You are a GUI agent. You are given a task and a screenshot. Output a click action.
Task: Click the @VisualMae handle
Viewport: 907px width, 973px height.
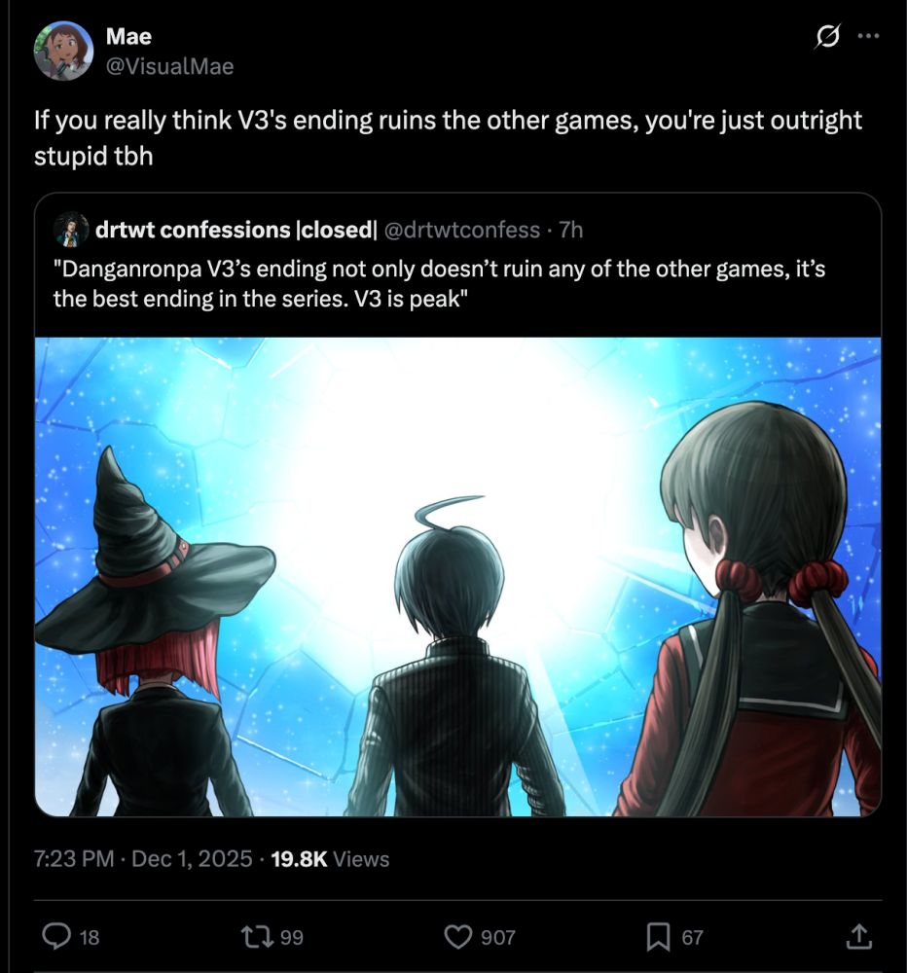(x=170, y=66)
